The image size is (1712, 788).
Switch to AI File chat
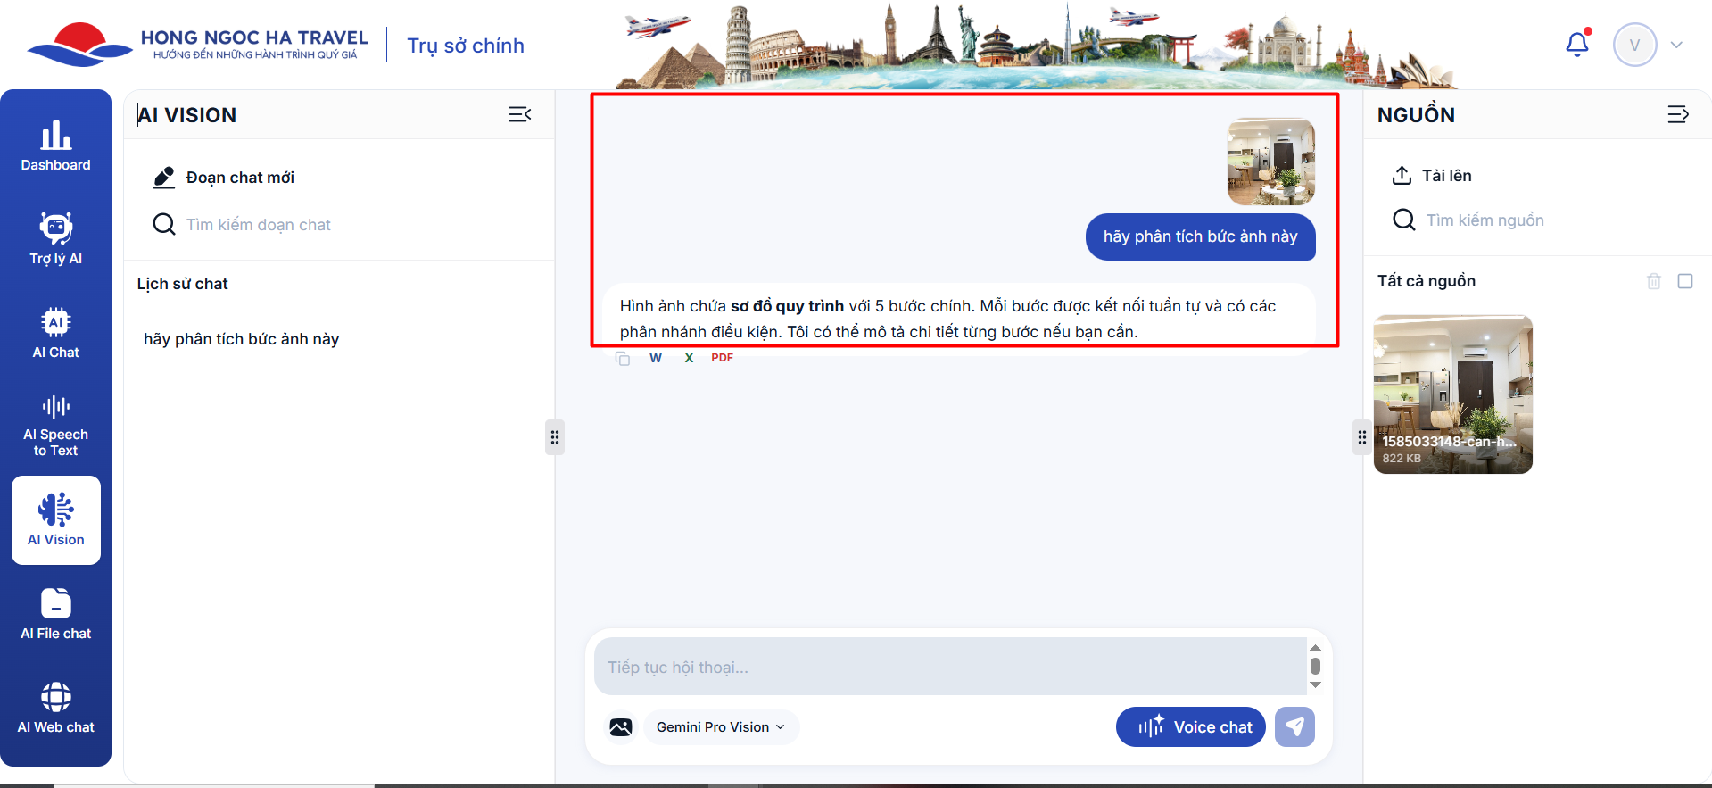[x=55, y=614]
